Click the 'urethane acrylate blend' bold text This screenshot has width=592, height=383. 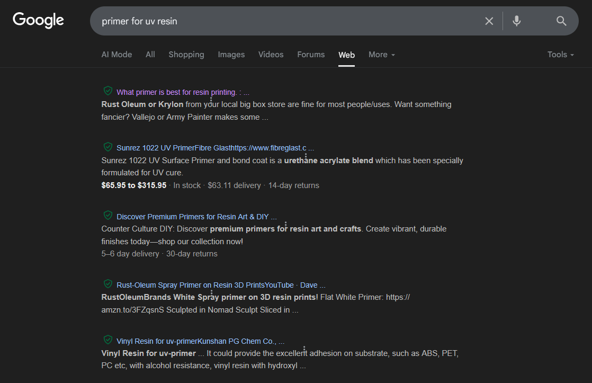(328, 161)
